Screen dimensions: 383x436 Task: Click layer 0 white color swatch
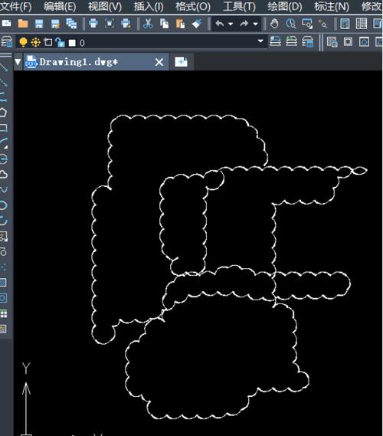click(72, 43)
